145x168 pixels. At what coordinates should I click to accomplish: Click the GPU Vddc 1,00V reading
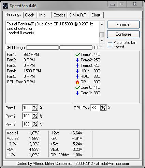point(67,155)
